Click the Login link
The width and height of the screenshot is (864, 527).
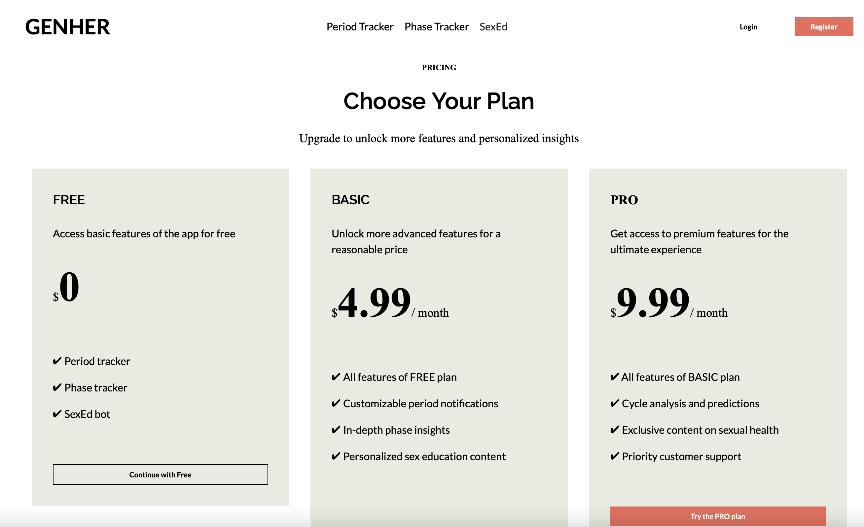(748, 27)
